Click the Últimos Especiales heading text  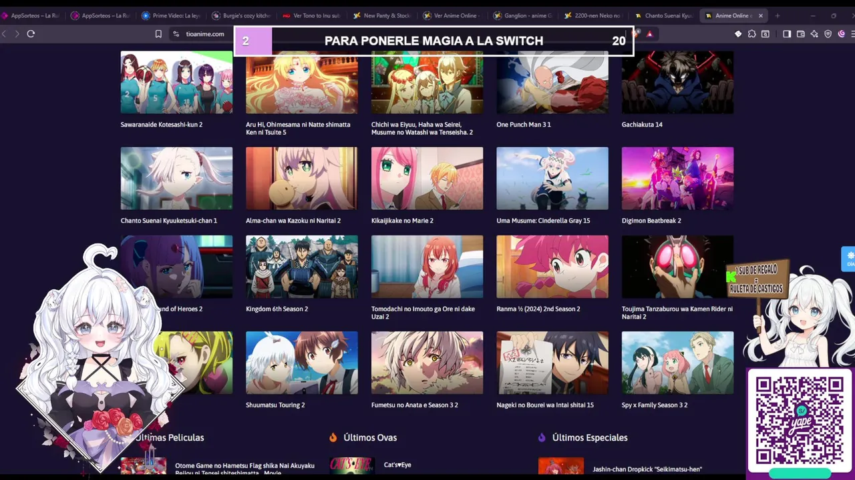[x=590, y=437]
